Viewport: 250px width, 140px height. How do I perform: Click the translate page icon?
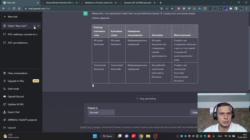tap(162, 9)
